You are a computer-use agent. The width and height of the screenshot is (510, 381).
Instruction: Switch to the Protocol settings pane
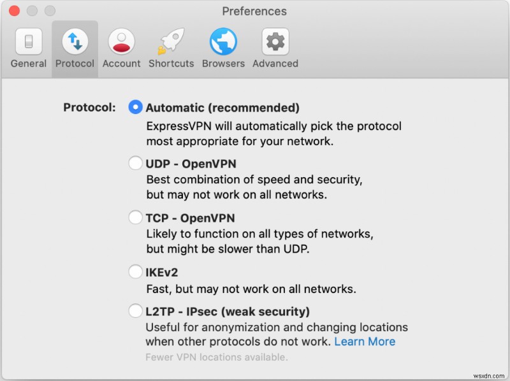point(75,45)
